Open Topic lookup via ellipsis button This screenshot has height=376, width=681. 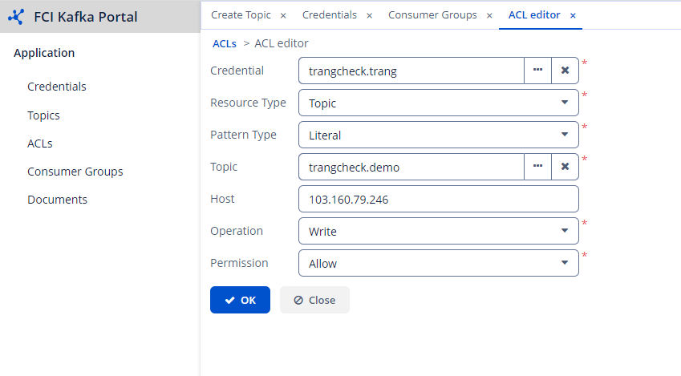coord(537,167)
